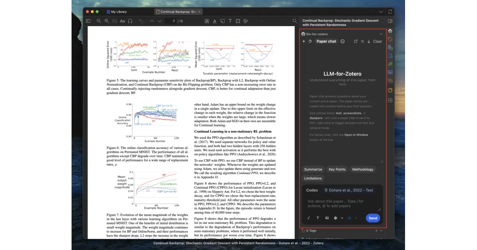Select the Paper chat mode tab
This screenshot has height=250, width=477.
click(326, 41)
